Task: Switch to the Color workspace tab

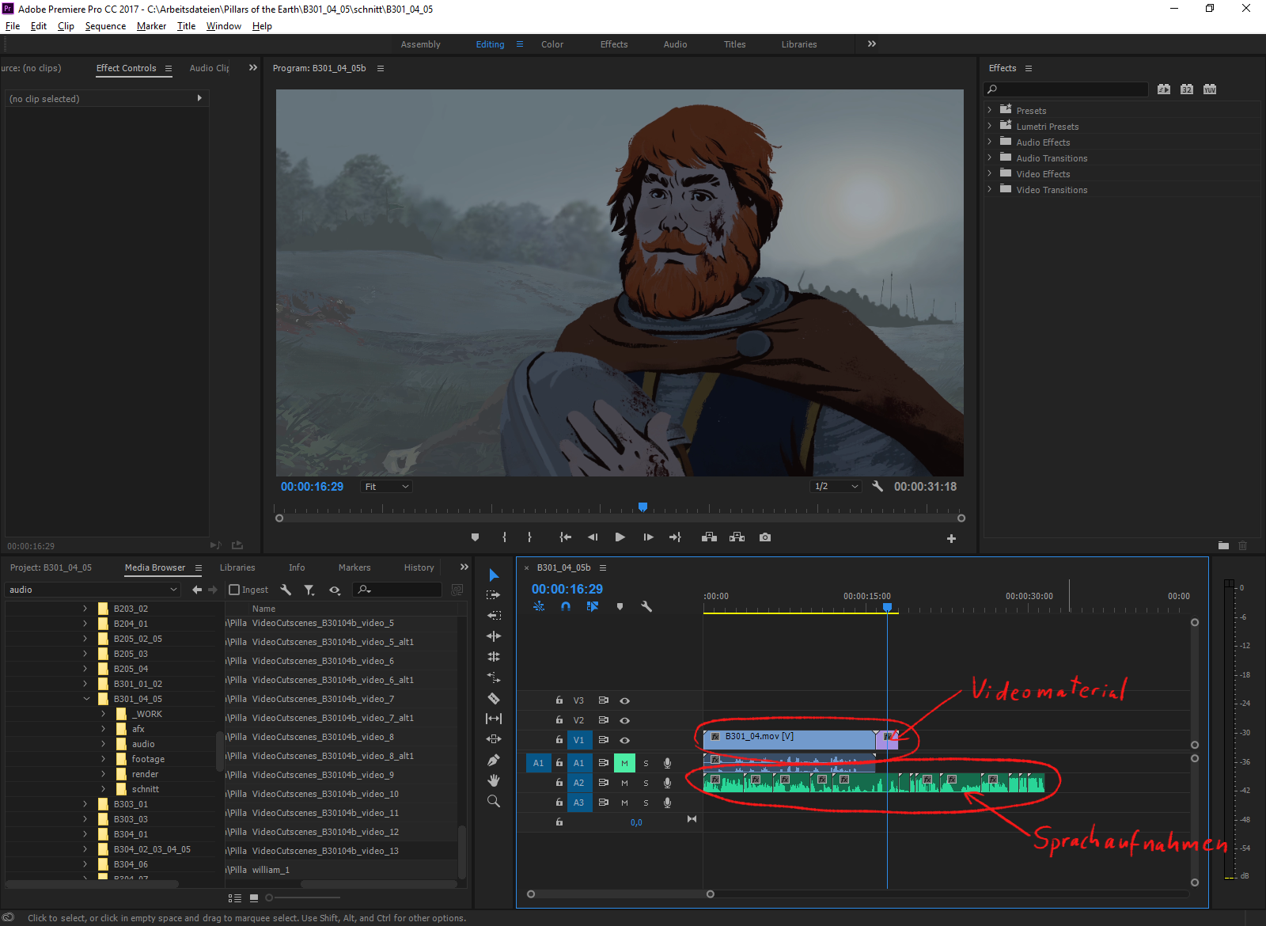Action: [552, 44]
